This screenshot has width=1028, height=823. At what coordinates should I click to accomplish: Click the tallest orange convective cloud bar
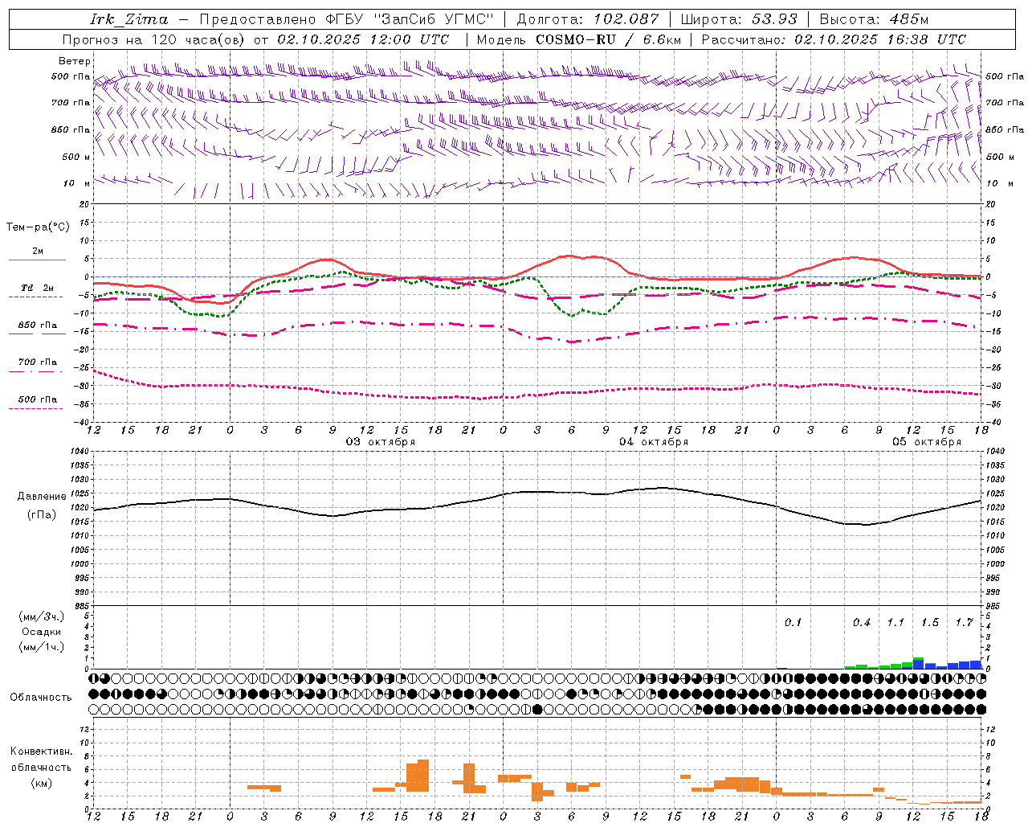[423, 776]
